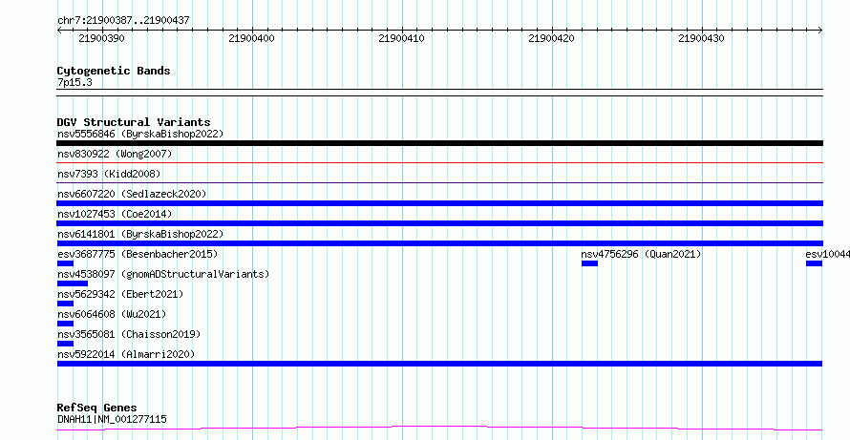The width and height of the screenshot is (850, 440).
Task: Click the short blue bar under nsv3565081
Action: pos(65,344)
